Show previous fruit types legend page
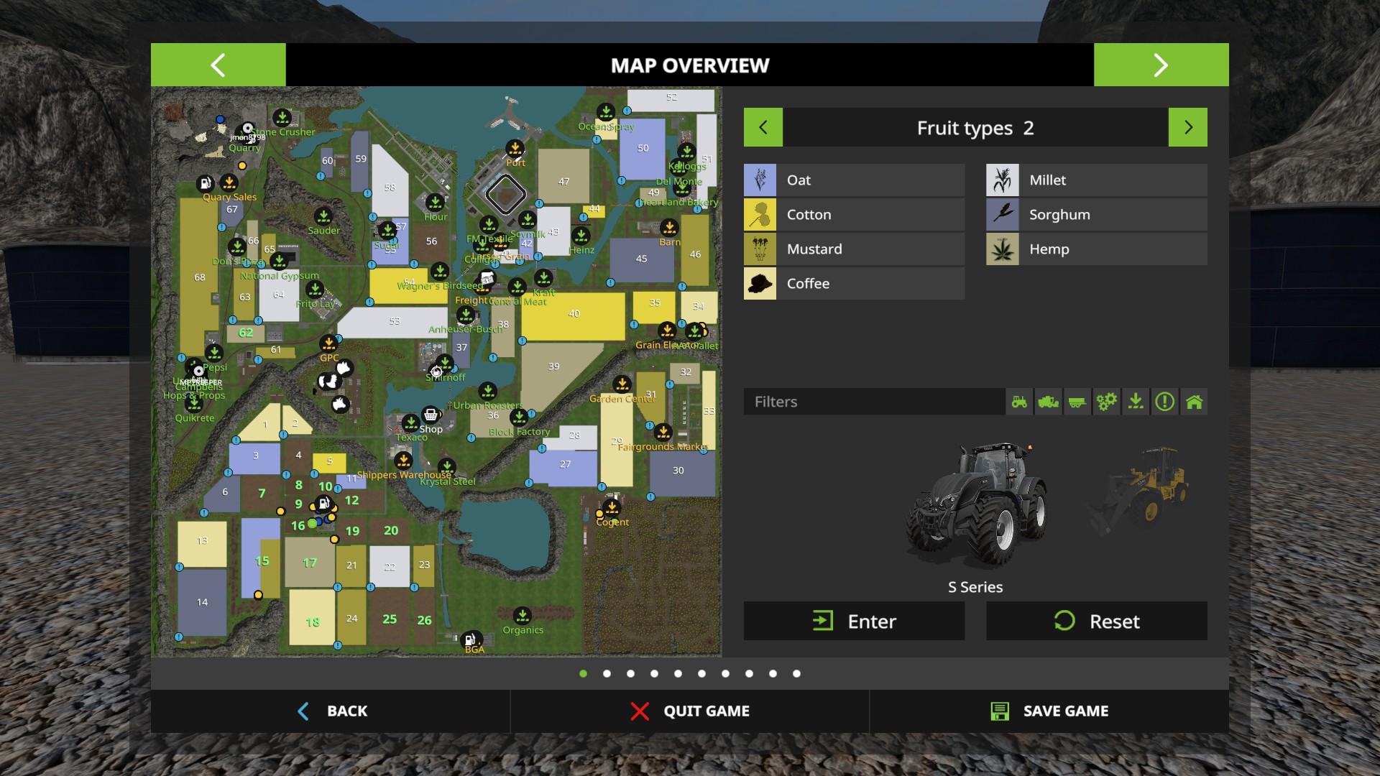This screenshot has width=1380, height=776. pyautogui.click(x=763, y=127)
